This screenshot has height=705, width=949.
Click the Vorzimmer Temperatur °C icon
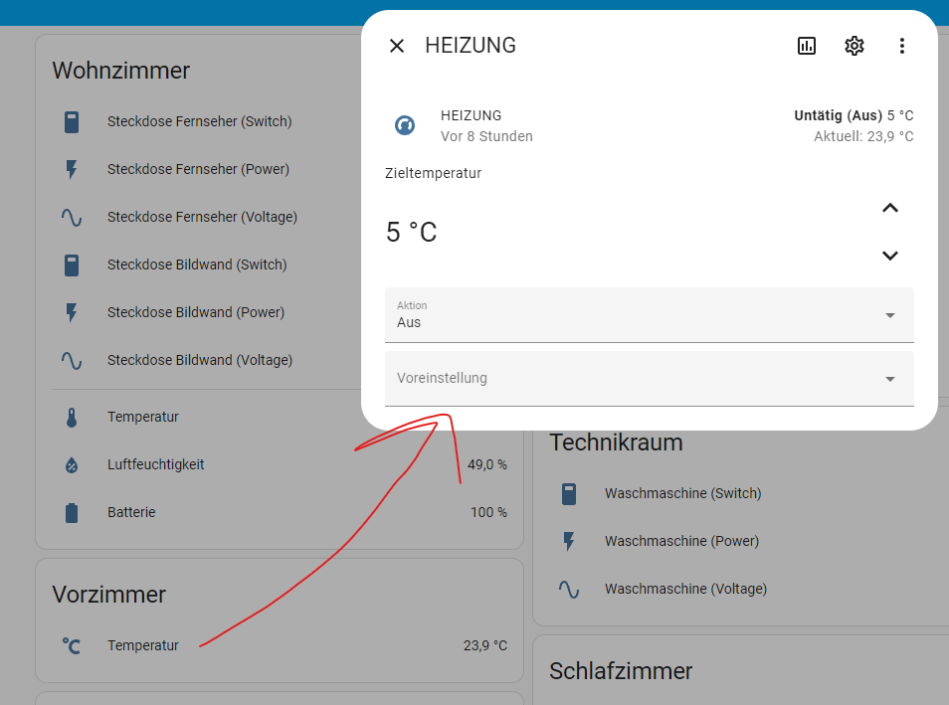[72, 645]
